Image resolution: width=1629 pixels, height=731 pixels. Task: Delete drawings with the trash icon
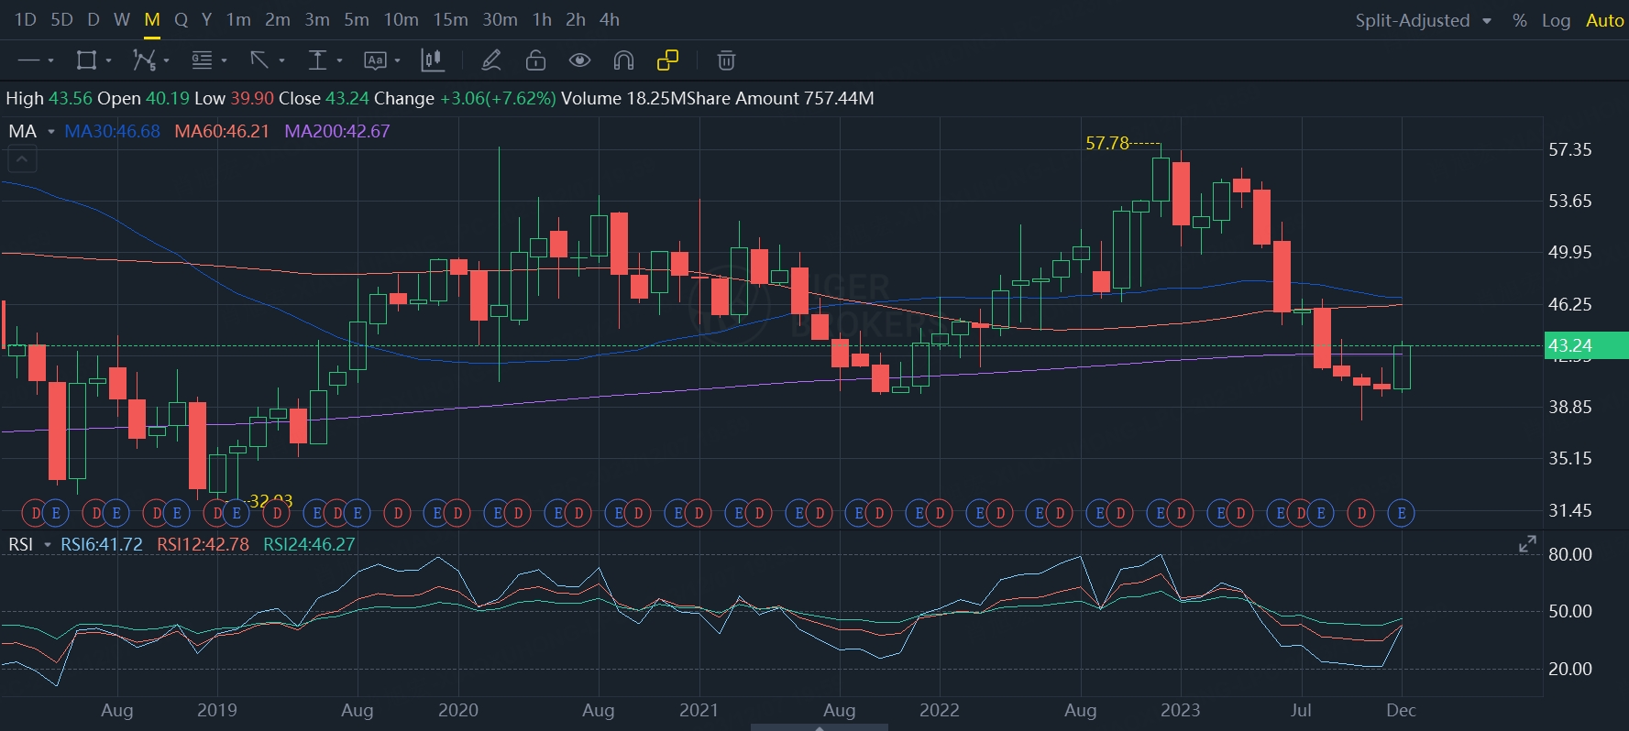726,60
